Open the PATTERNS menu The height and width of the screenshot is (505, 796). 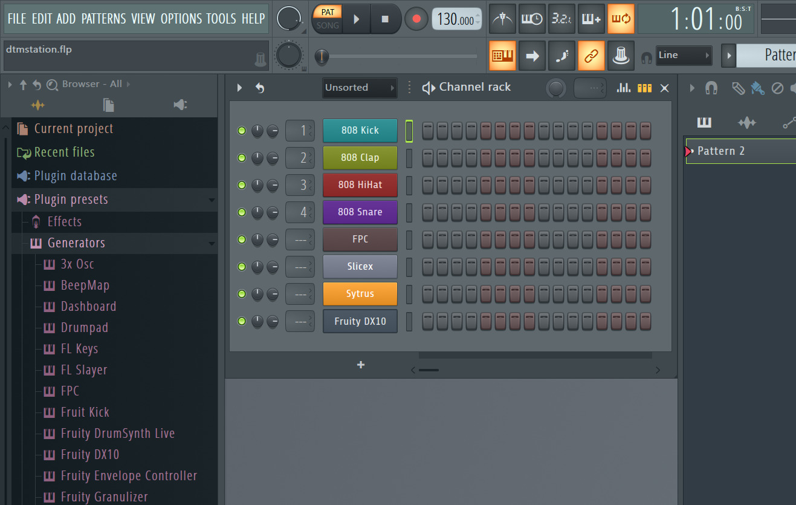pos(103,19)
